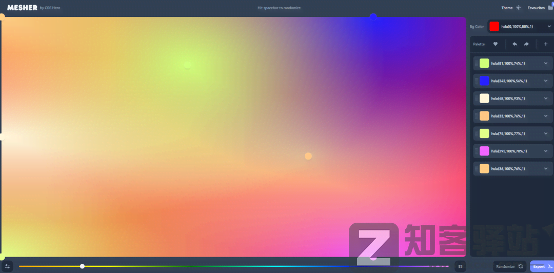Expand the hsla(48,100%,93%,1) color row

[546, 99]
